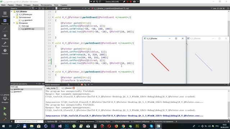Open Skype from the taskbar

151,126
